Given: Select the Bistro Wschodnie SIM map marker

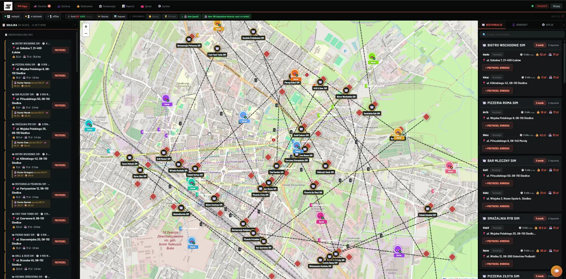Looking at the screenshot, I should (x=346, y=90).
